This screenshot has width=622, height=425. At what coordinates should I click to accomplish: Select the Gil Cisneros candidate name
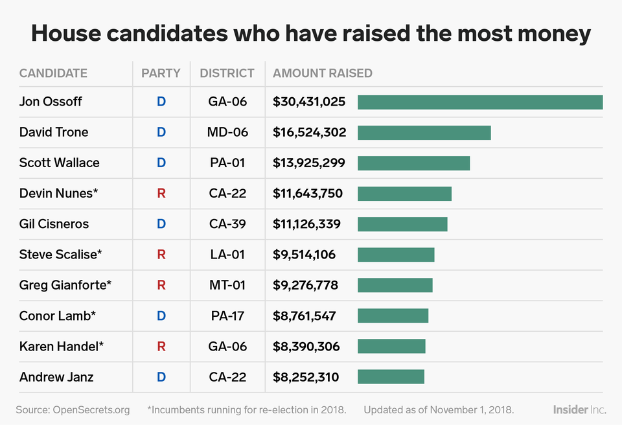tap(54, 224)
